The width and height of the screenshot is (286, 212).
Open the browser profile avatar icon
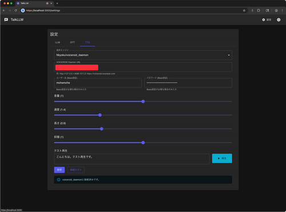tap(276, 10)
